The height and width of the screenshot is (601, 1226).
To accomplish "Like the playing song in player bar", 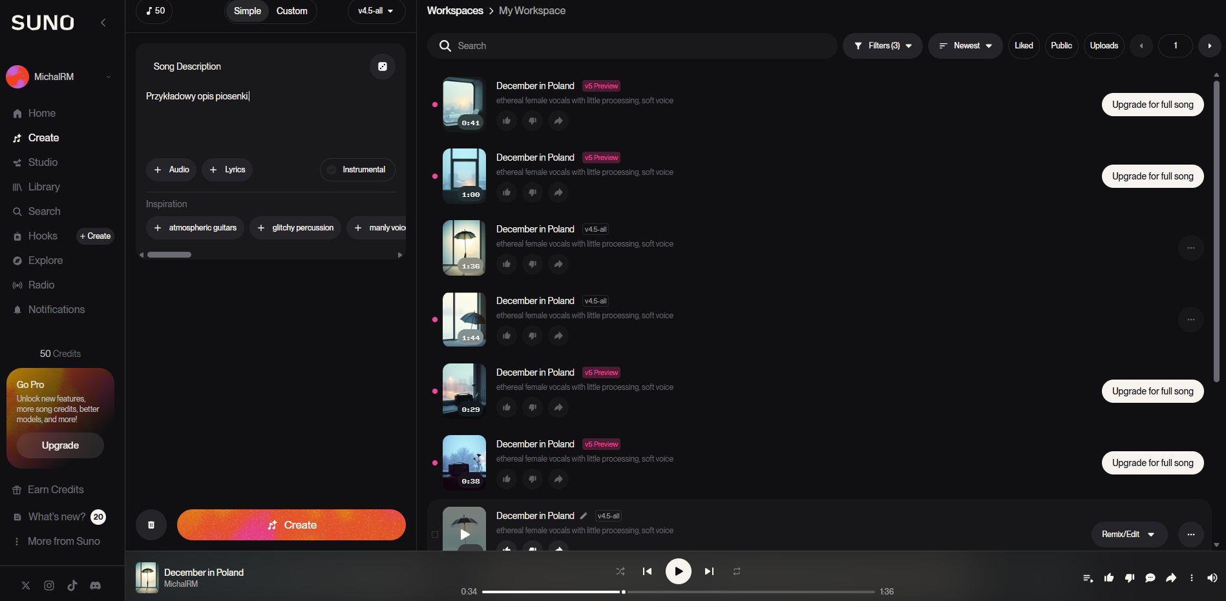I will coord(1109,578).
